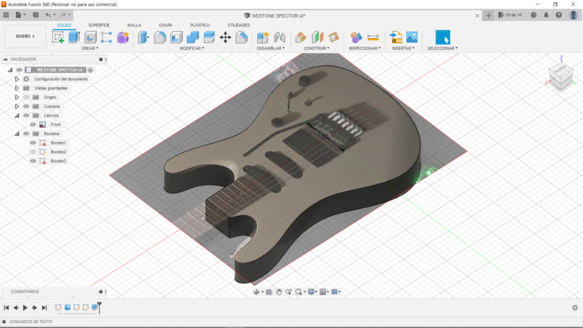Choose the Fillet tool
The height and width of the screenshot is (328, 583).
pyautogui.click(x=160, y=37)
